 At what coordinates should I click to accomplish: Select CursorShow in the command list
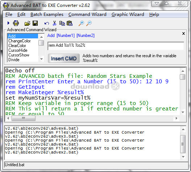(23, 55)
